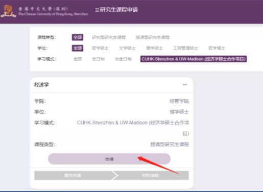Filter by 研究型研究生课程
The image size is (263, 192).
[109, 37]
